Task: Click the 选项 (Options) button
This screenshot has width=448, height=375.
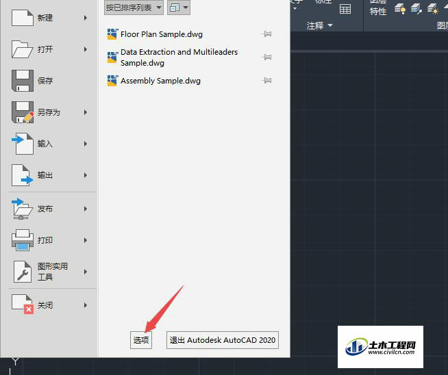Action: [x=141, y=340]
